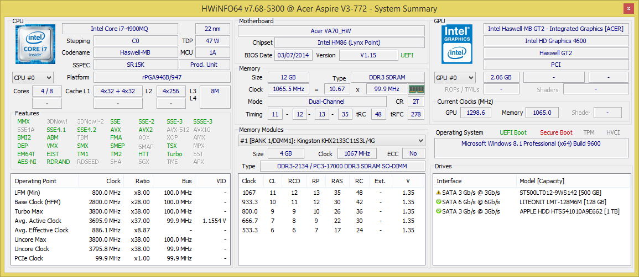Click the HVCI status label

tap(613, 132)
